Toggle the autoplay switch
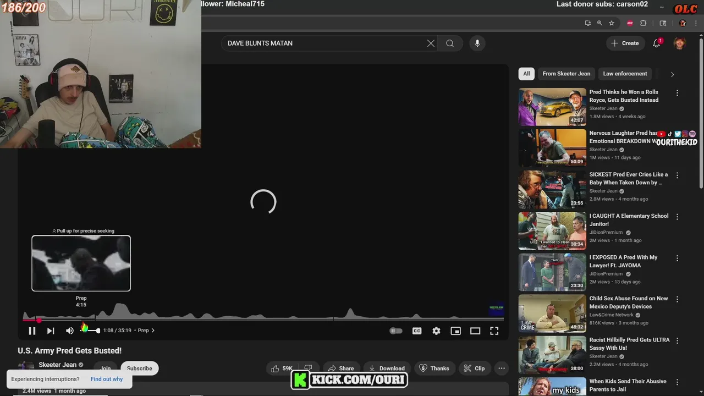The image size is (704, 396). click(396, 331)
